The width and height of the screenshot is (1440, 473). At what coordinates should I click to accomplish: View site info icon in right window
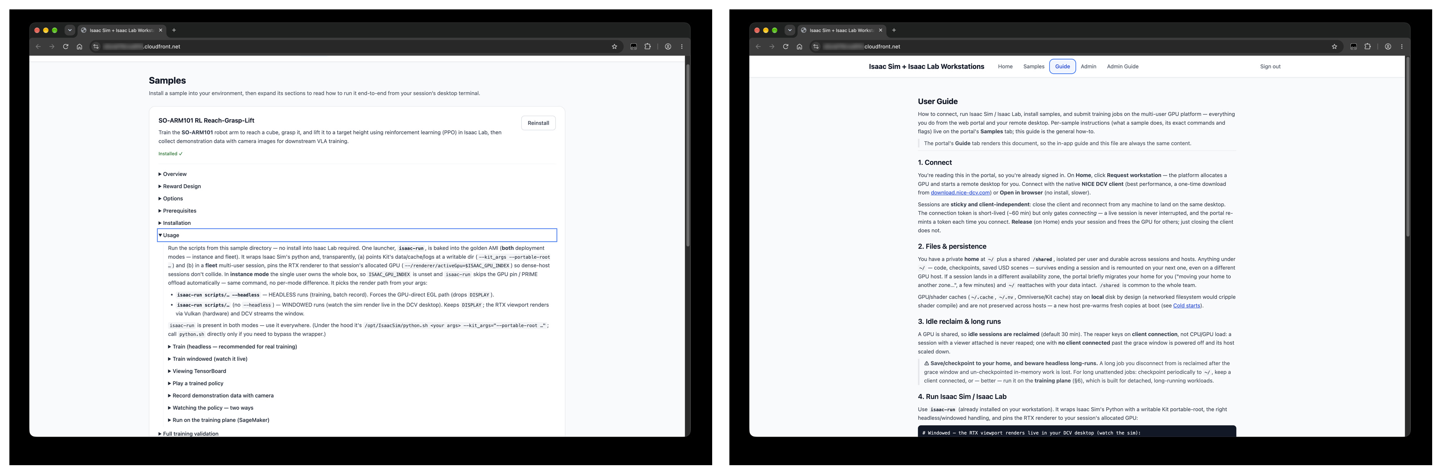(815, 47)
